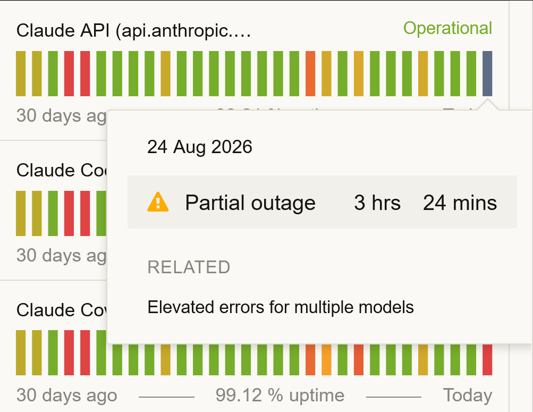Click the green Operational status label
Image resolution: width=533 pixels, height=412 pixels.
[447, 28]
